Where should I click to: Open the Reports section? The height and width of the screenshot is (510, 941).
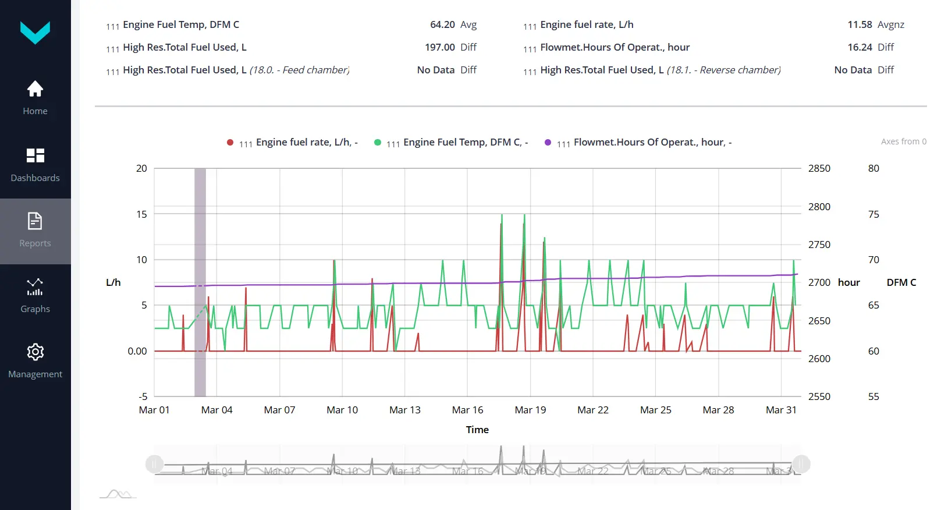[35, 231]
